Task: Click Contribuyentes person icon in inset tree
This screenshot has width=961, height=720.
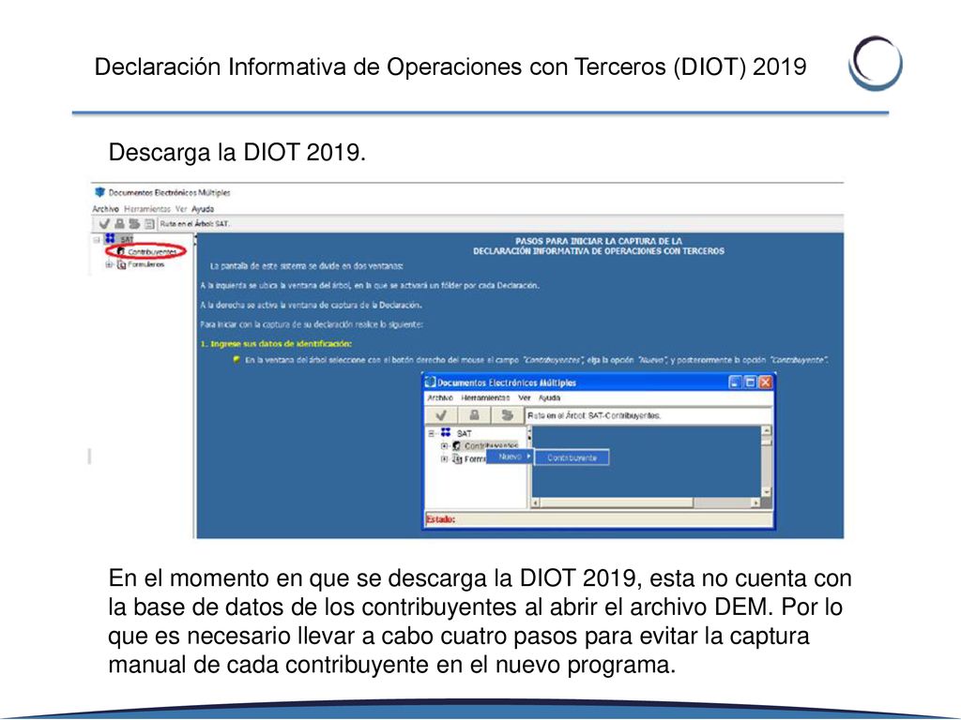Action: tap(457, 445)
